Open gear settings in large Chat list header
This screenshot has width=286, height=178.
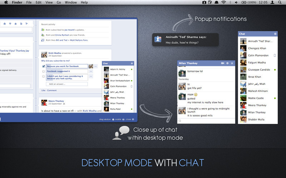click(275, 34)
